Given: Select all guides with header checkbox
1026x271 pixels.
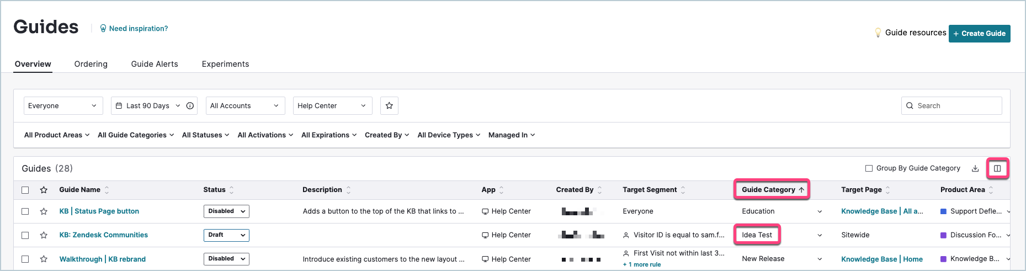Looking at the screenshot, I should click(25, 190).
